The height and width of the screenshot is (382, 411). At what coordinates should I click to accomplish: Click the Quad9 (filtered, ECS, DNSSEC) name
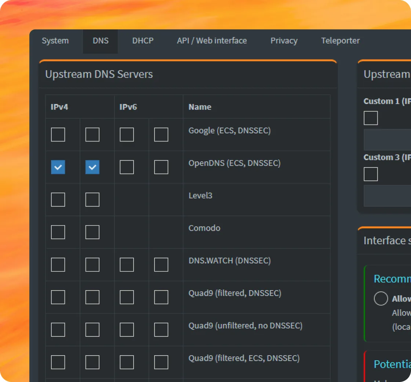[244, 358]
